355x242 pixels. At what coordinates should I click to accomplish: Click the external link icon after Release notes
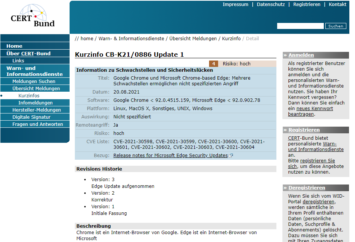(x=231, y=156)
